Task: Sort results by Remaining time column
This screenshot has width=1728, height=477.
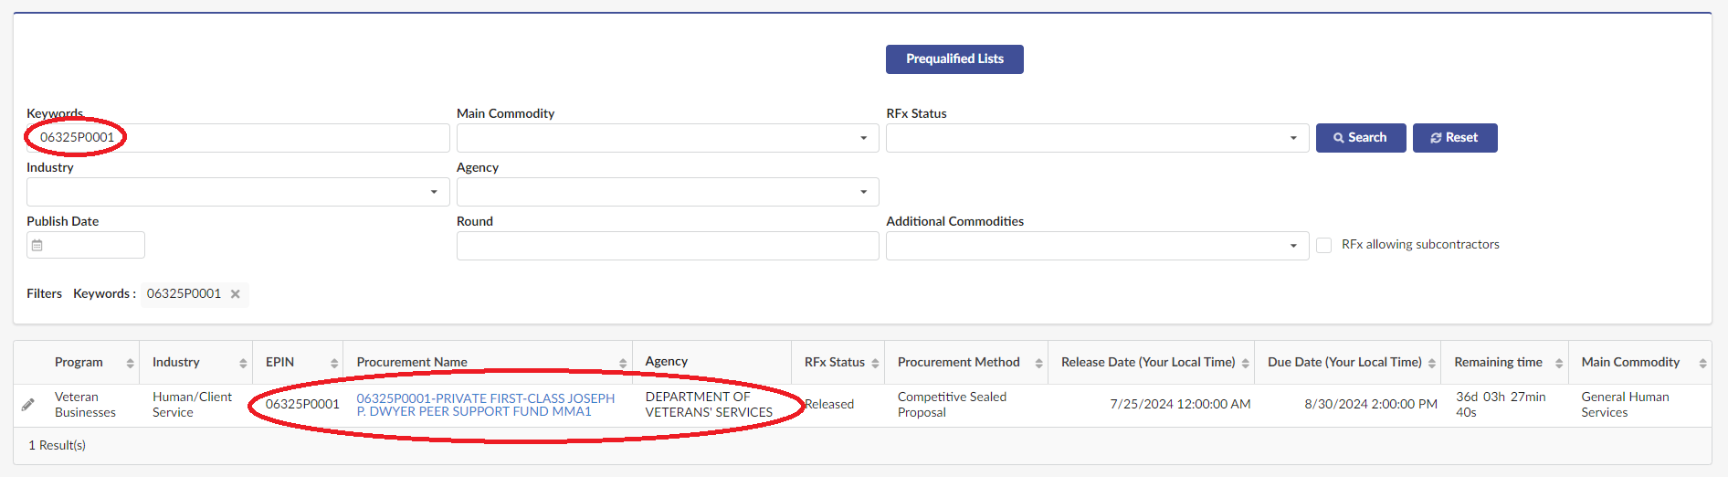Action: click(1559, 364)
